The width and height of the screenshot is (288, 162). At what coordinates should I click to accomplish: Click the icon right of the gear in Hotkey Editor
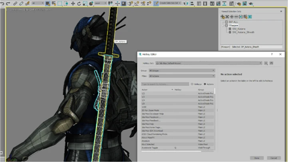click(271, 63)
